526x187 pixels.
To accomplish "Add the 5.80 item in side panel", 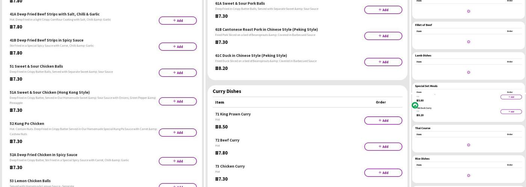I will coord(511,97).
